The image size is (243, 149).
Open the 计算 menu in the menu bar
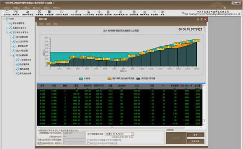pyautogui.click(x=26, y=8)
